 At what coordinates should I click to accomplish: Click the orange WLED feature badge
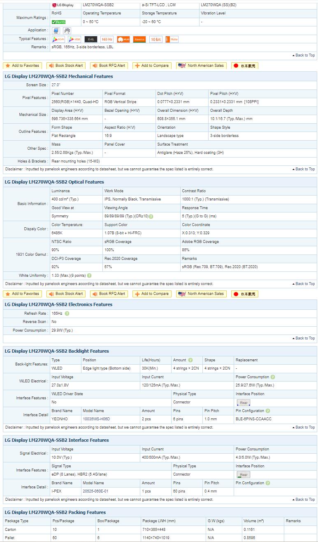pos(123,39)
